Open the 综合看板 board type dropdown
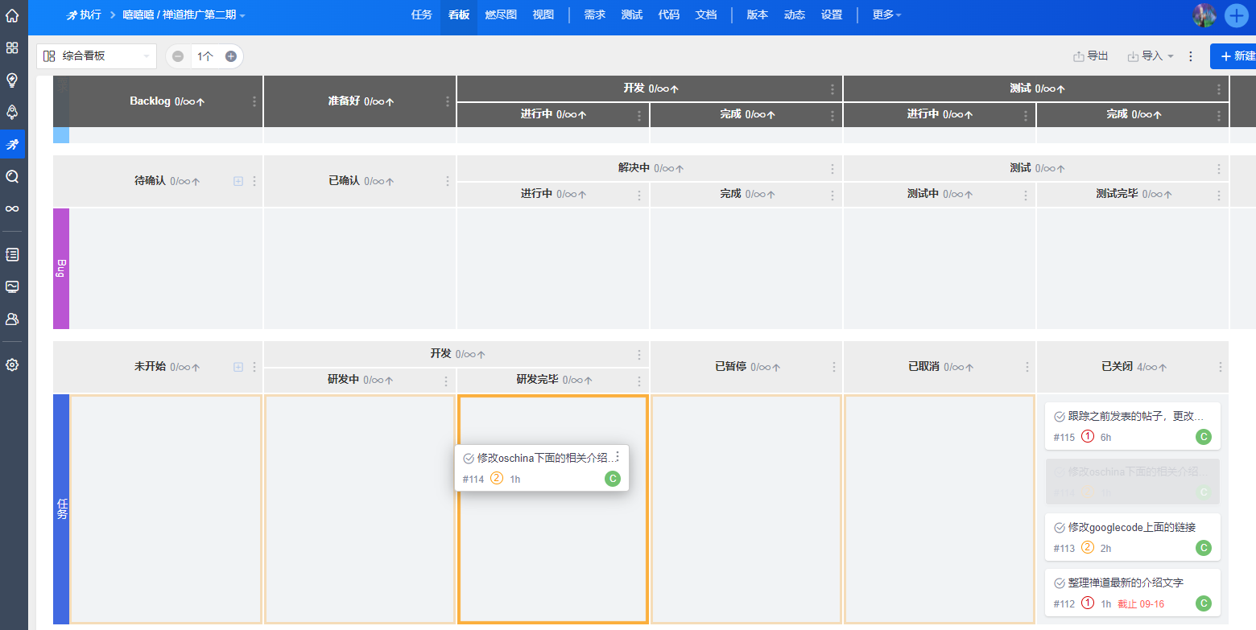1256x630 pixels. pyautogui.click(x=97, y=56)
